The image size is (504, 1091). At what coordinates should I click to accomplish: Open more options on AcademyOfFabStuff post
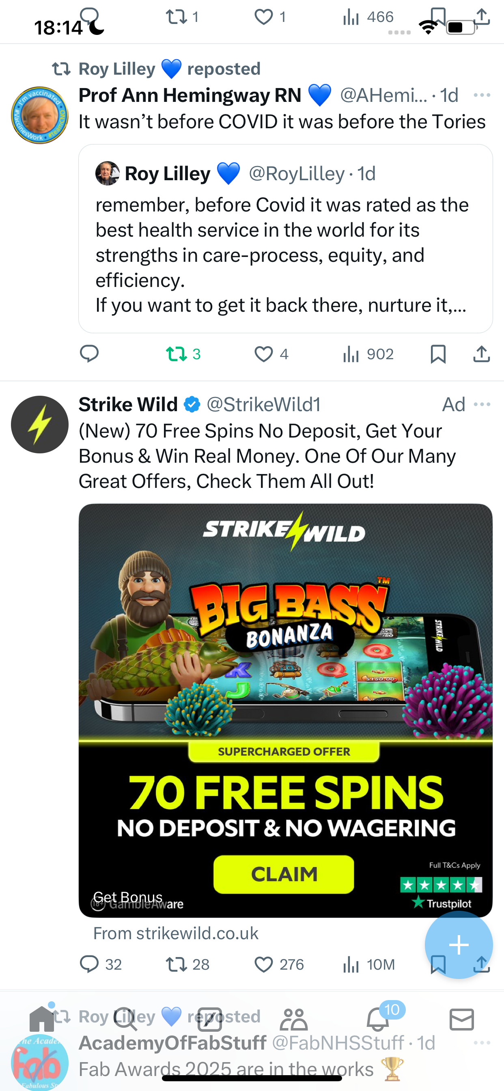coord(482,1043)
